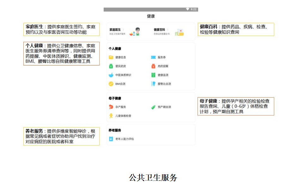Open the BMI自测 yellow icon
This screenshot has height=189, width=298.
[x=111, y=84]
